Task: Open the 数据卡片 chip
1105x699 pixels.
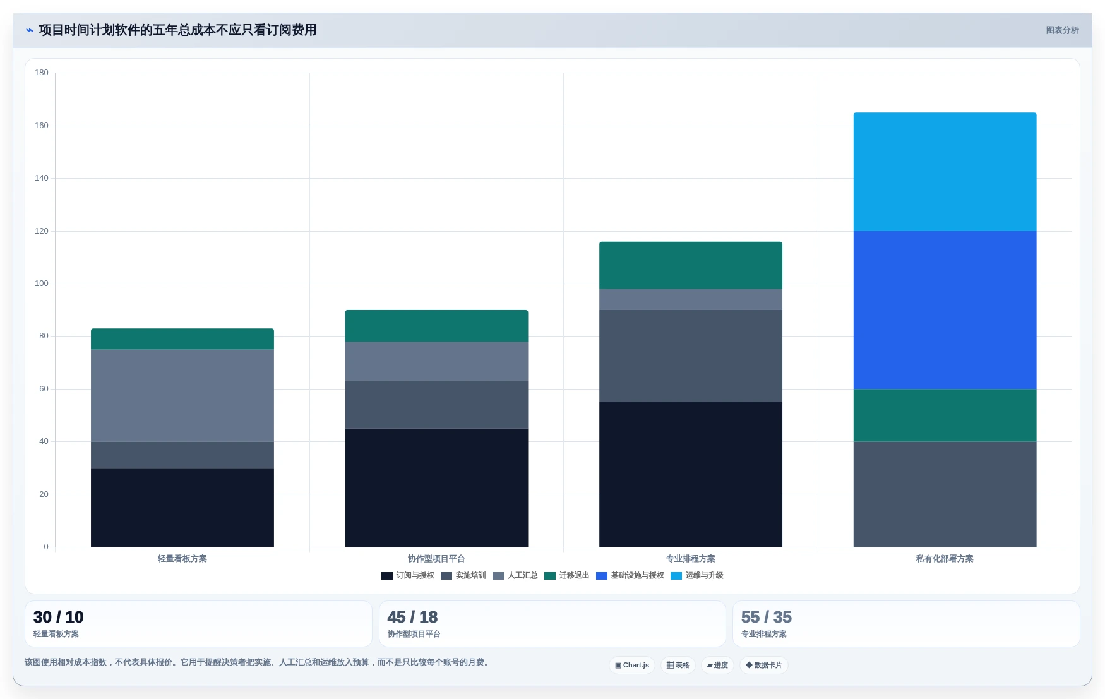Action: coord(764,665)
